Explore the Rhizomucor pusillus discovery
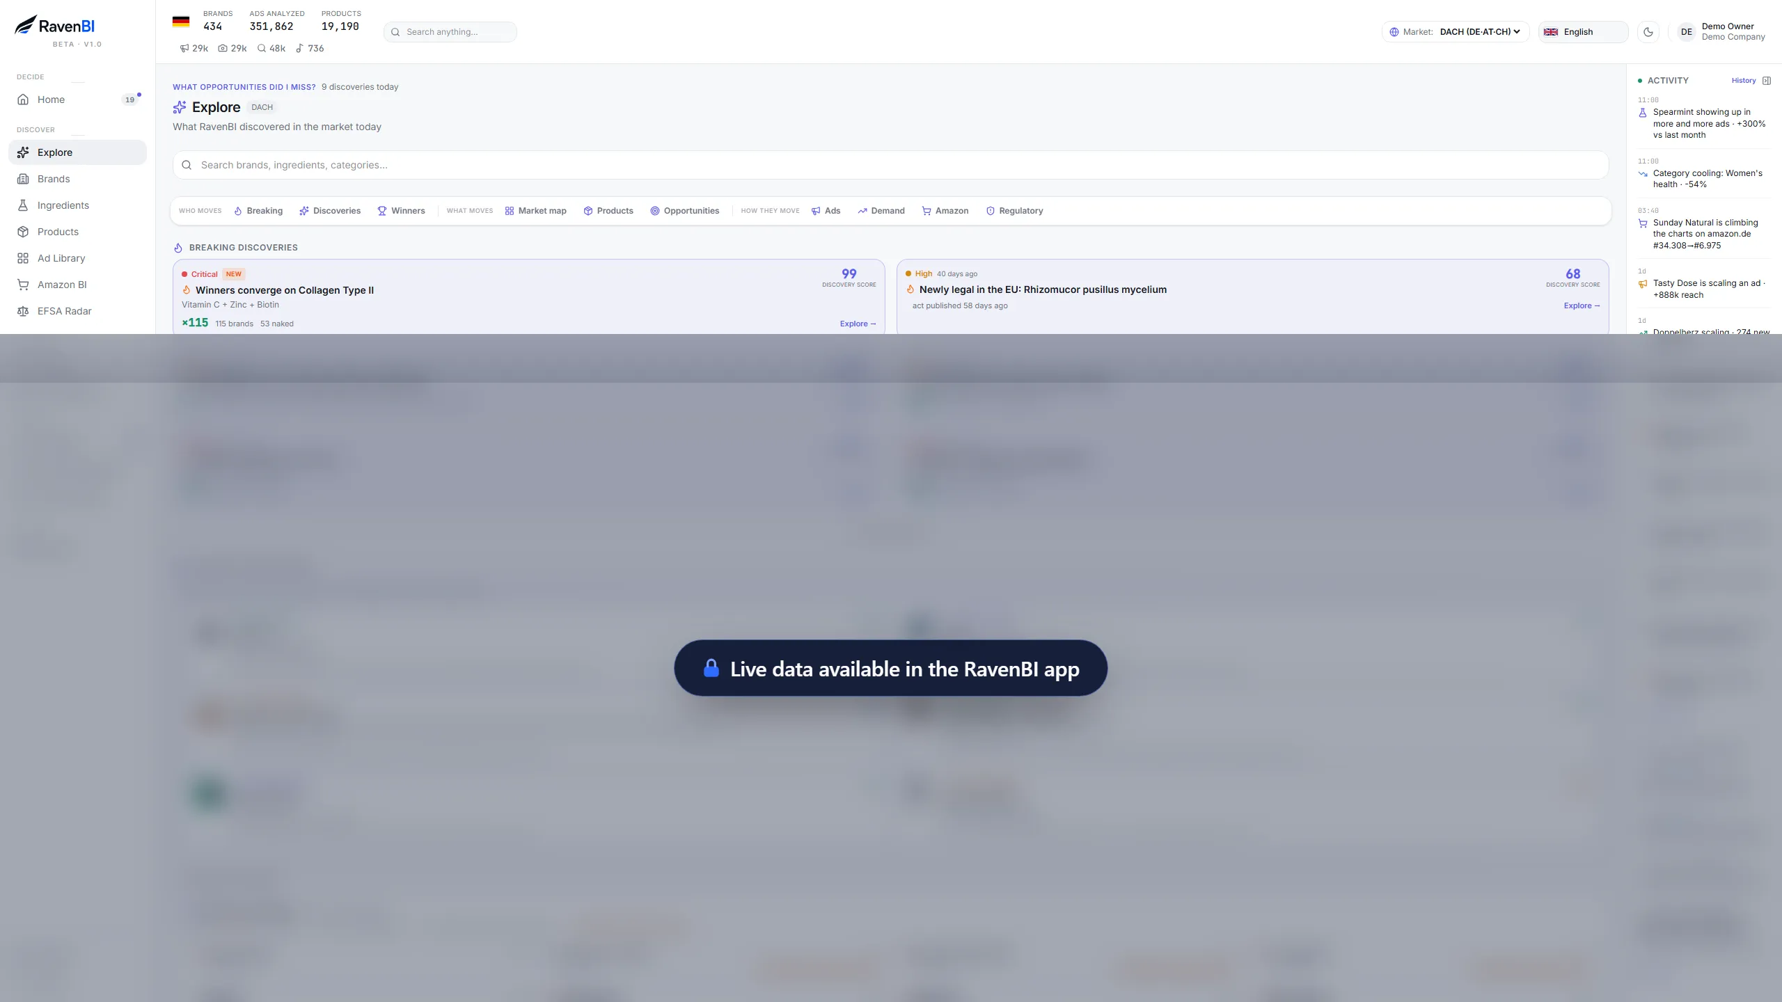Viewport: 1782px width, 1002px height. pos(1582,305)
